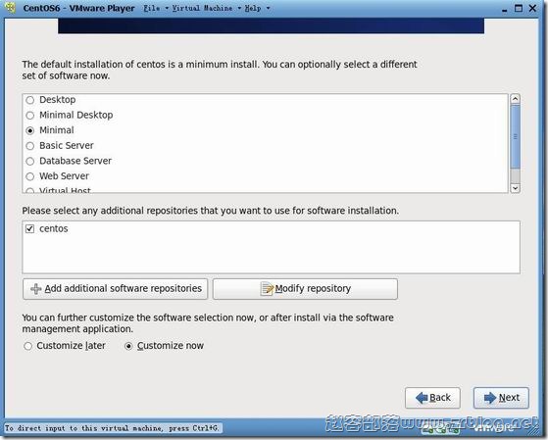Viewport: 548px width, 440px height.
Task: Select the Web Server radio option
Action: [30, 176]
